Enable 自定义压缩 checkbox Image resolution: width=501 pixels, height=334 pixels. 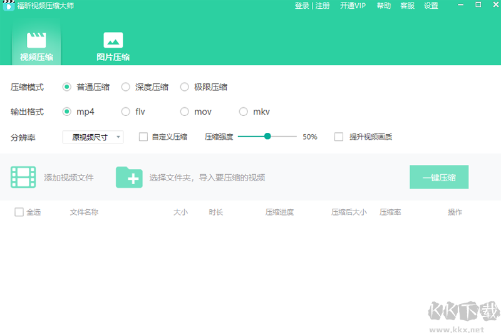143,137
